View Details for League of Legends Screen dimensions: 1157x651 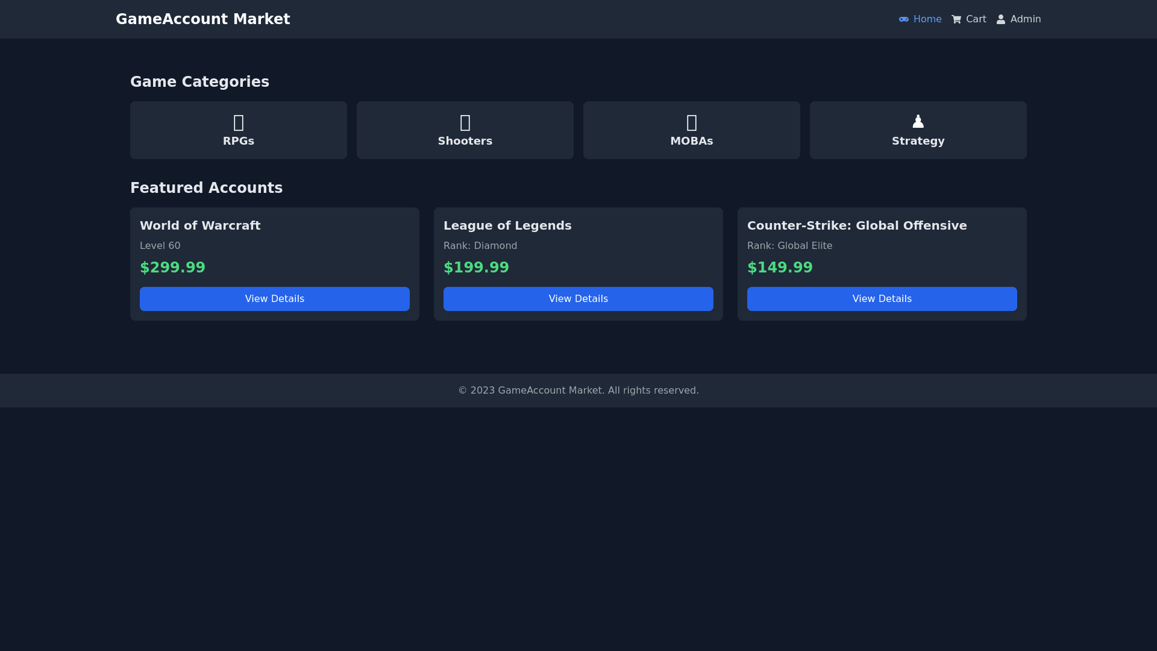pos(578,299)
